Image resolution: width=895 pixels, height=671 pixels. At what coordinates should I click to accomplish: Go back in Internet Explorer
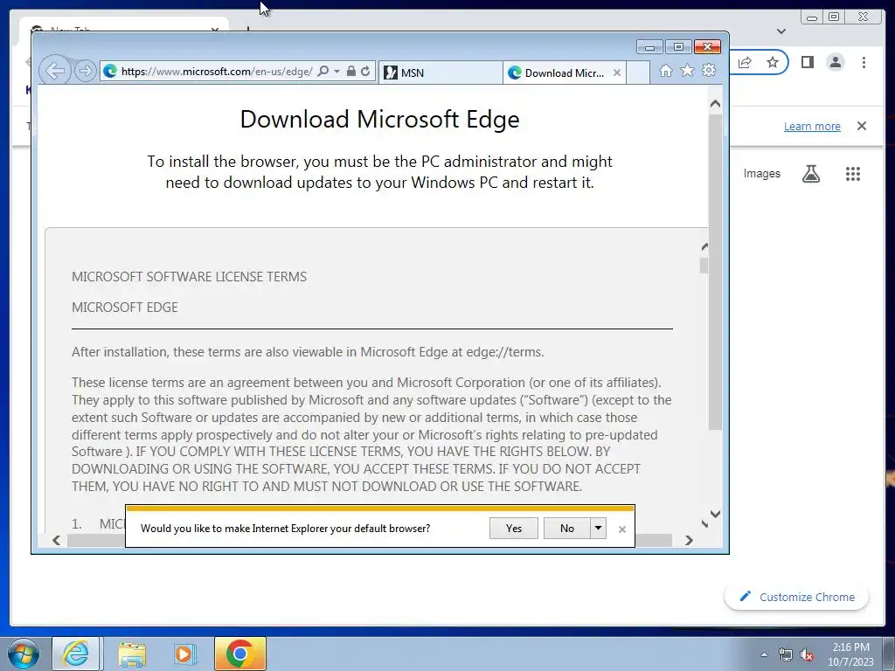coord(55,72)
